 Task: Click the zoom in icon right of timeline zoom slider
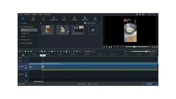tap(149, 51)
